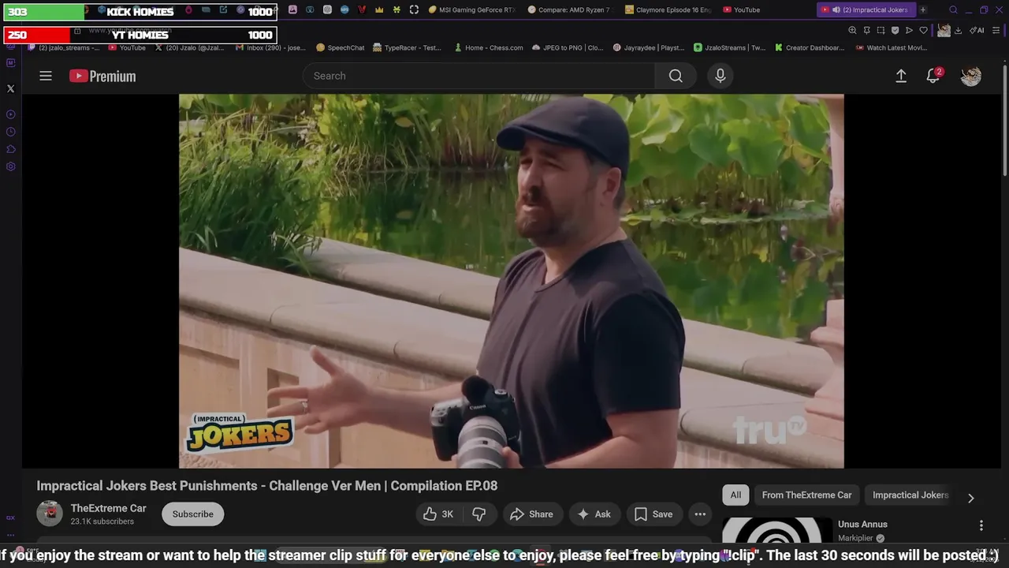Viewport: 1009px width, 568px height.
Task: Click TheExtreme Car channel avatar
Action: click(50, 514)
